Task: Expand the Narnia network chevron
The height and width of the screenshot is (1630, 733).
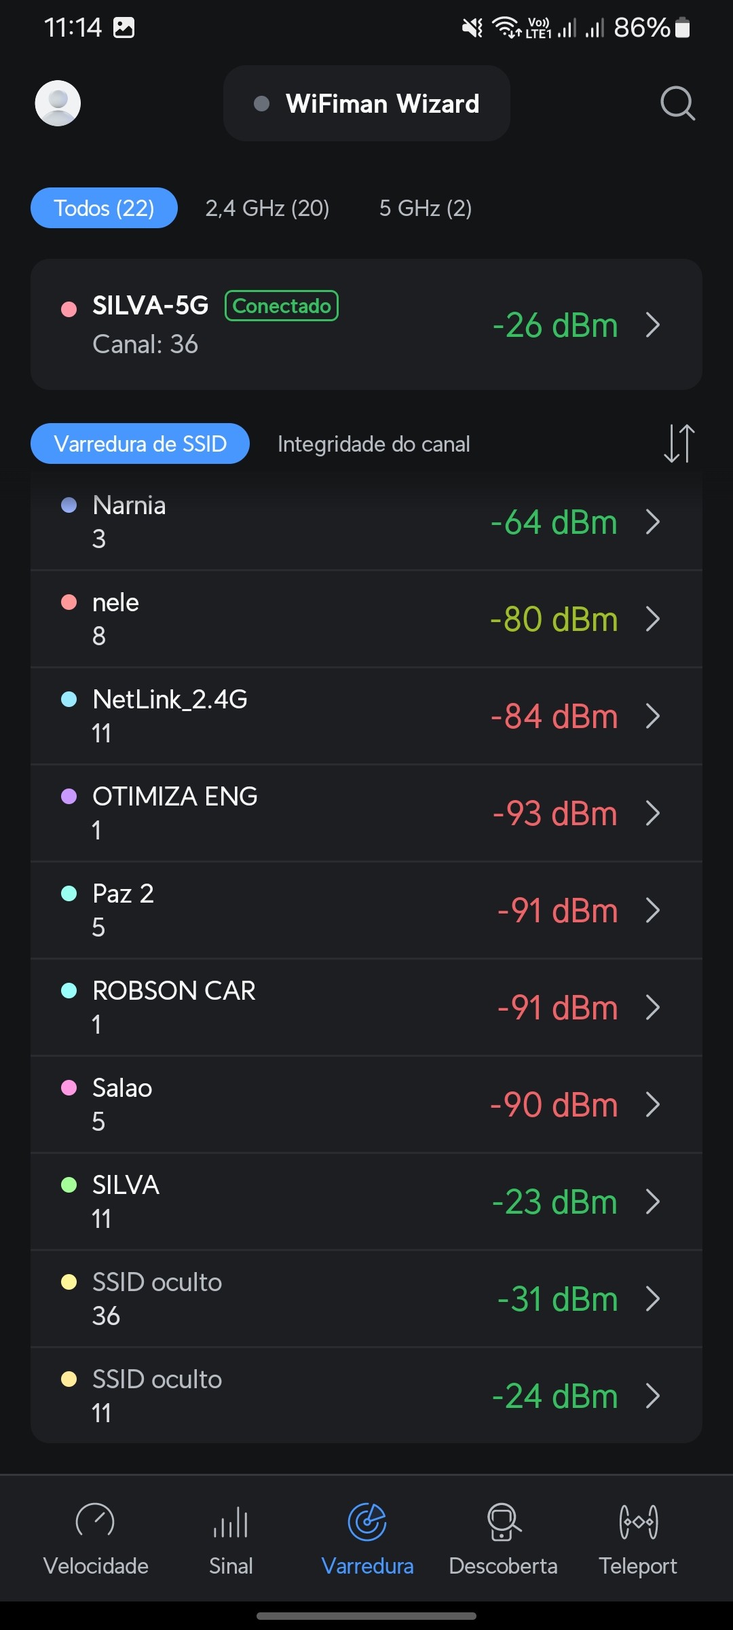Action: pos(652,522)
